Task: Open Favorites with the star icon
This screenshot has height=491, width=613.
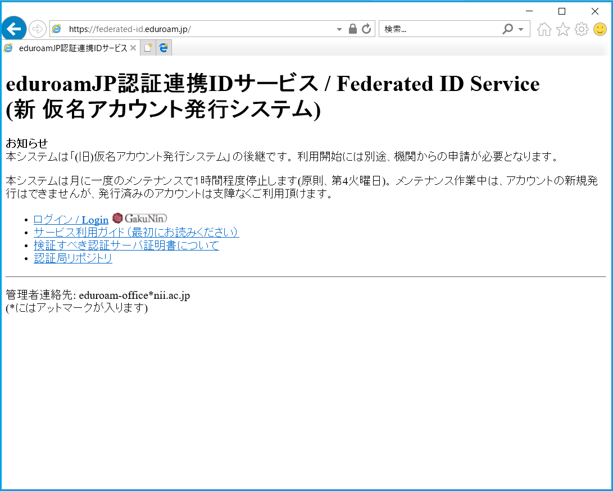Action: (x=563, y=29)
